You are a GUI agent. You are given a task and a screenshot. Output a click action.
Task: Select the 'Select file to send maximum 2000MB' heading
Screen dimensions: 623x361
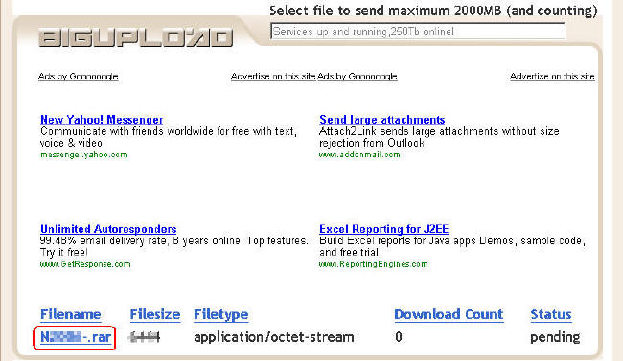coord(433,11)
